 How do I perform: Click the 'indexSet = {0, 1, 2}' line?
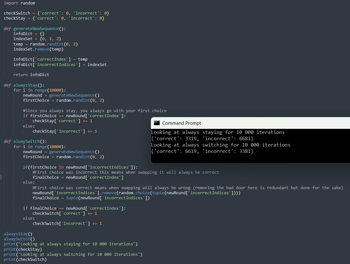click(37, 39)
